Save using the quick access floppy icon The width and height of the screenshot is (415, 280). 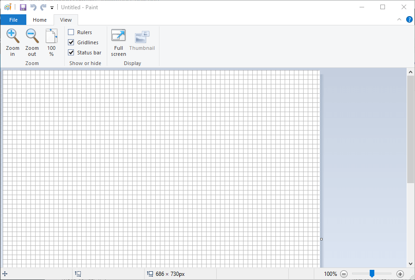click(23, 7)
